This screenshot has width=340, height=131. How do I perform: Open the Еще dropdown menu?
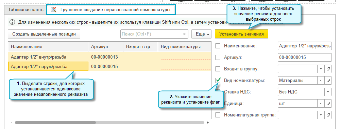pos(201,34)
